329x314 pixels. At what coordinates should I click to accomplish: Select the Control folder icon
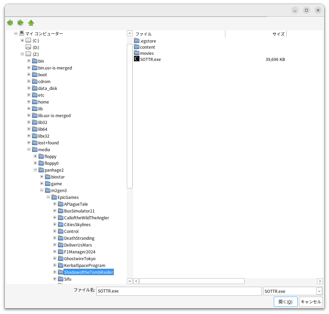[61, 231]
